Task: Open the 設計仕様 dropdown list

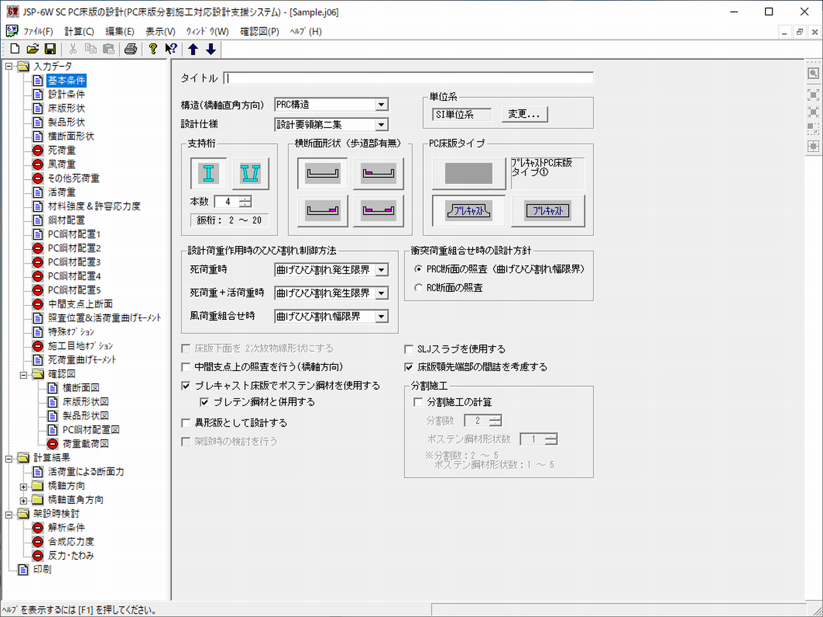Action: tap(381, 124)
